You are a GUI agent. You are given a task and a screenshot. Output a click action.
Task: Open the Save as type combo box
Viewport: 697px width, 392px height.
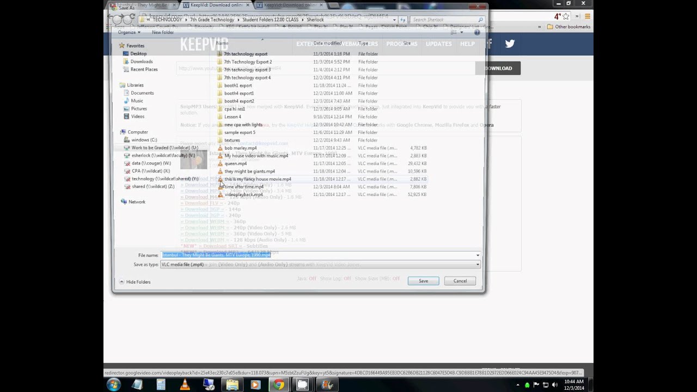point(320,265)
